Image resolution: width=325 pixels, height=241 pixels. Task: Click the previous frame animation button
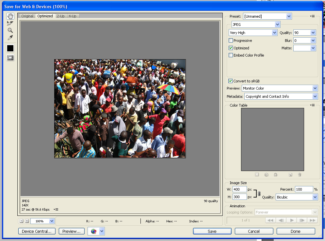click(x=281, y=220)
